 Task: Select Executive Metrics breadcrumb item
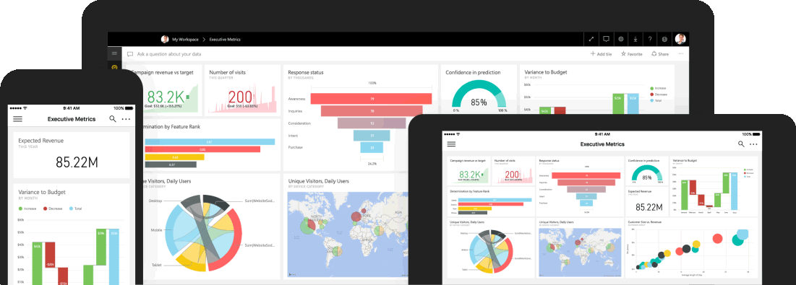point(225,40)
